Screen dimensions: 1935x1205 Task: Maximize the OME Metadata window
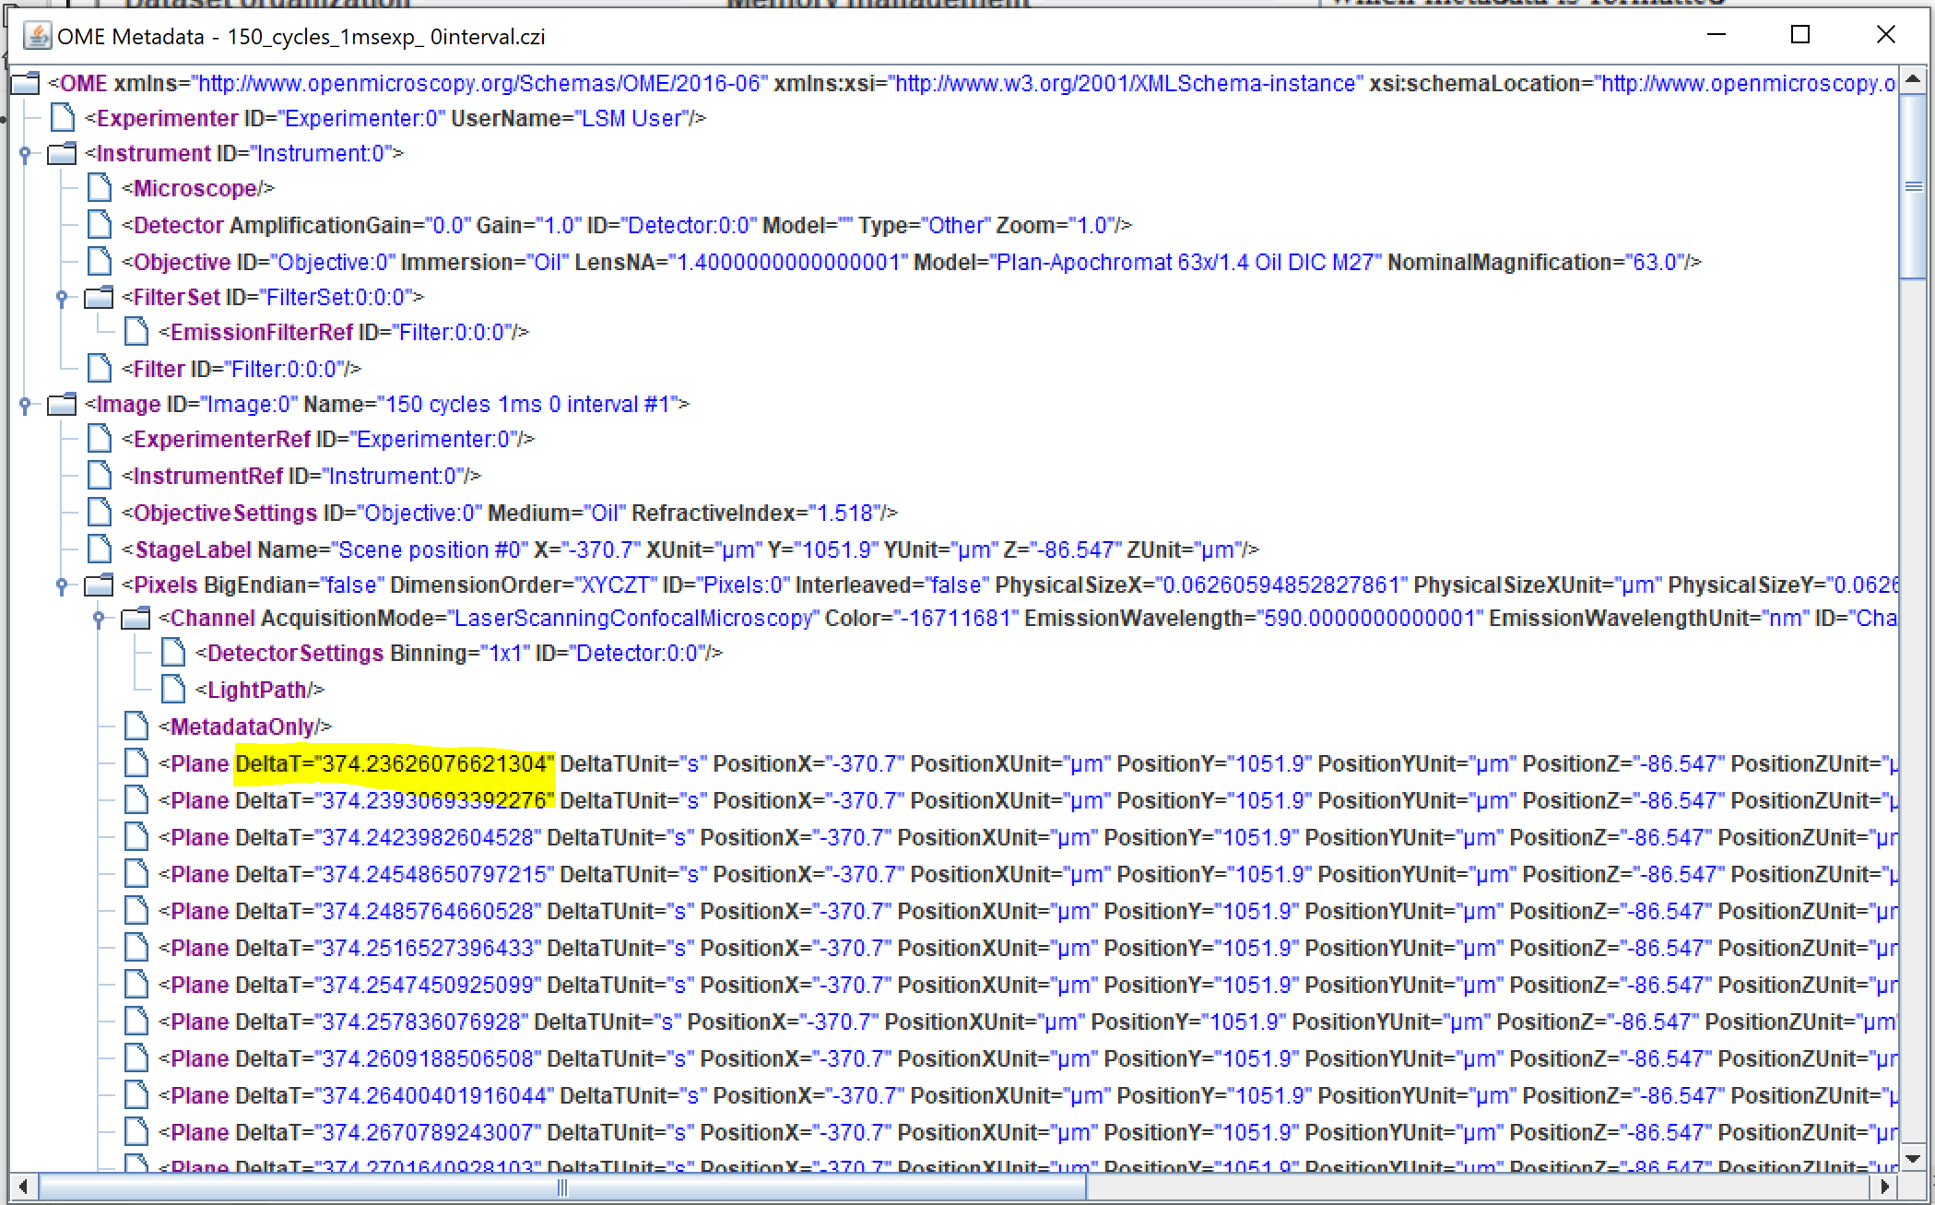1800,35
